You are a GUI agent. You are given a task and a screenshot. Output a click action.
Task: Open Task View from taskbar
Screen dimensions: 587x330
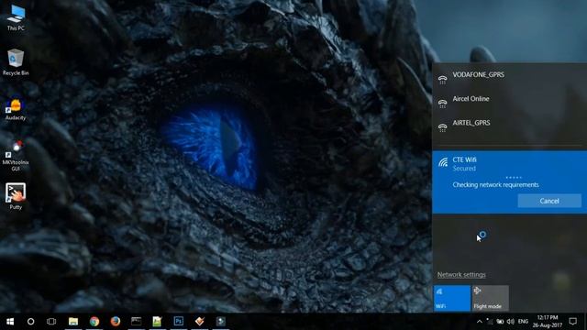[x=51, y=322]
